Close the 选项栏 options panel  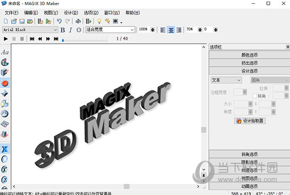point(288,47)
